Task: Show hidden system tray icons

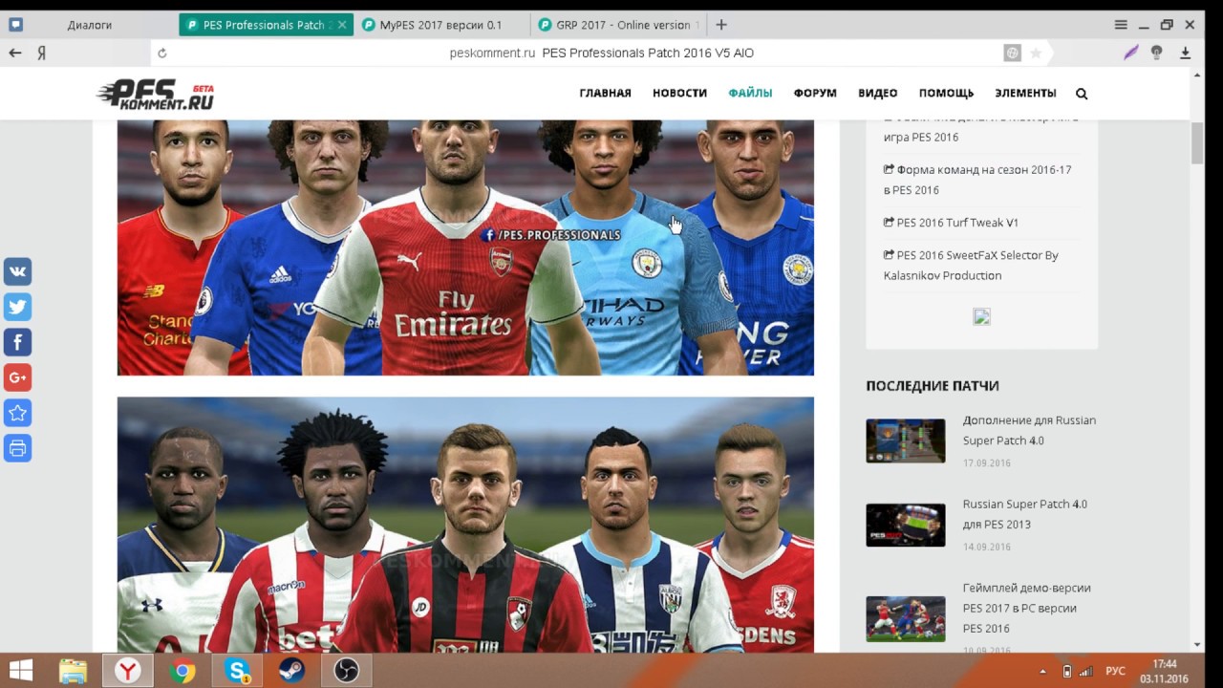Action: point(1043,671)
